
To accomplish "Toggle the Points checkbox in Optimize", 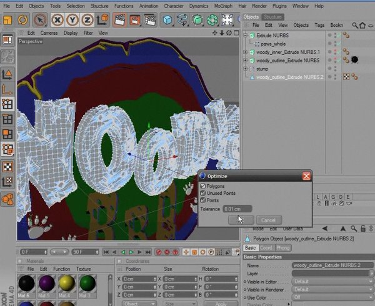I will click(x=203, y=200).
